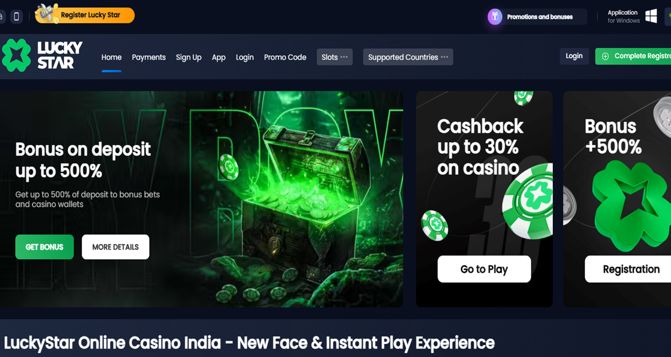Click the money icon on Register Lucky Star
Screen dimensions: 671x357
coord(47,13)
